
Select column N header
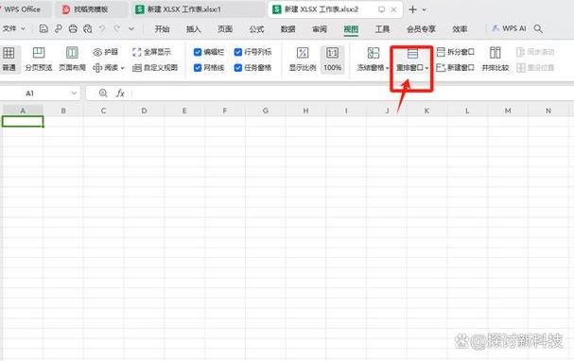click(x=548, y=111)
